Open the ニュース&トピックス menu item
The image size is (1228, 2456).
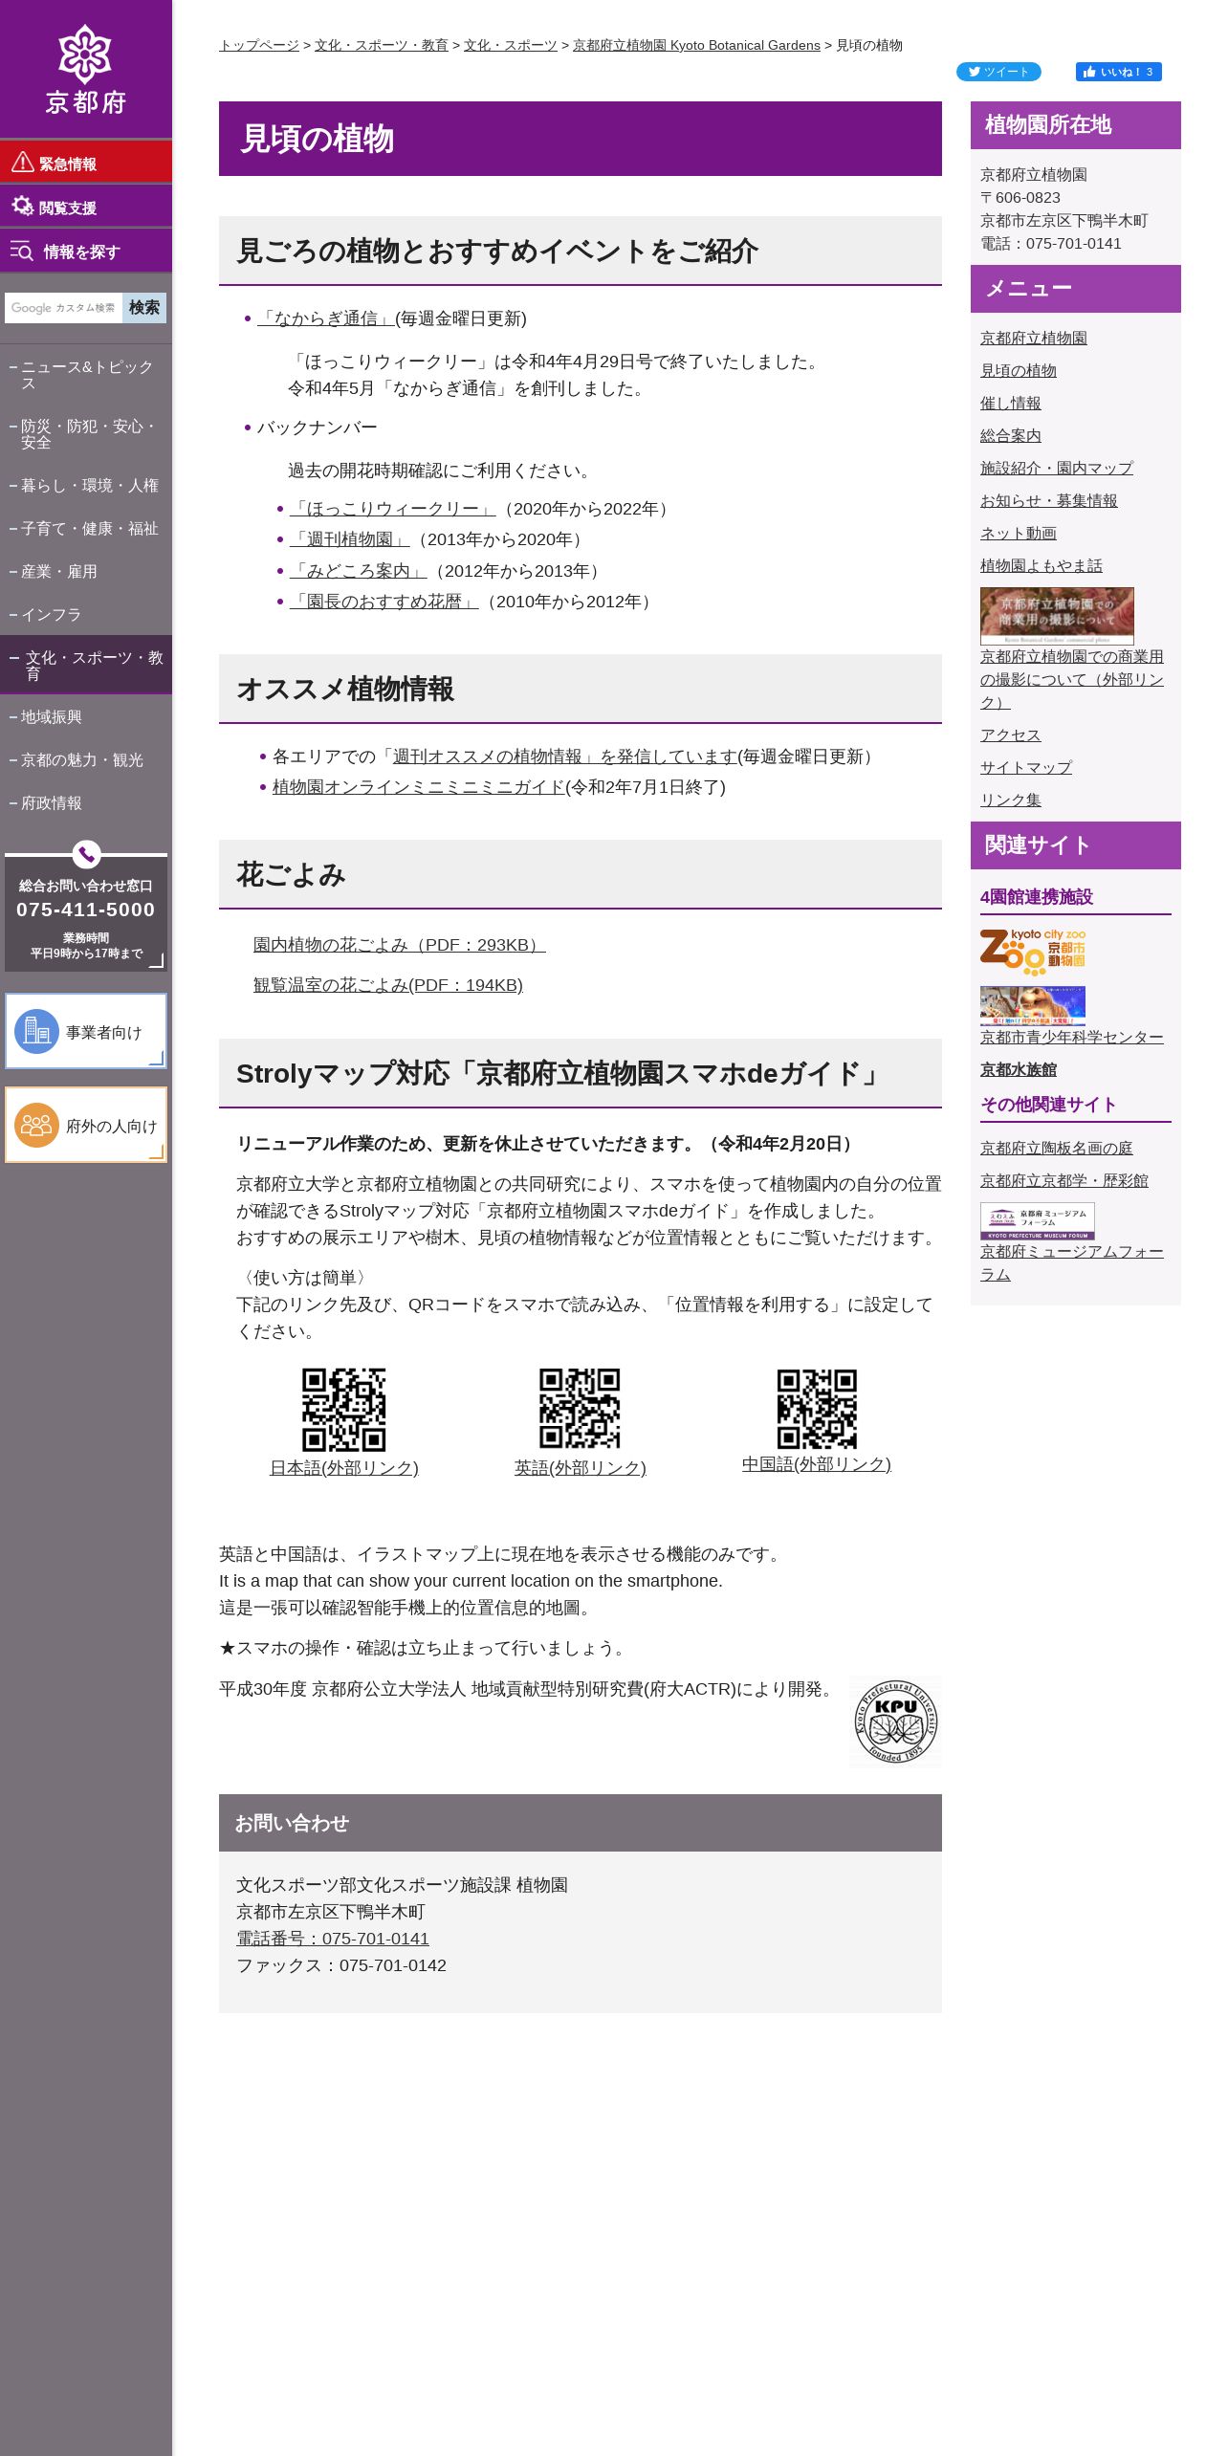coord(86,375)
